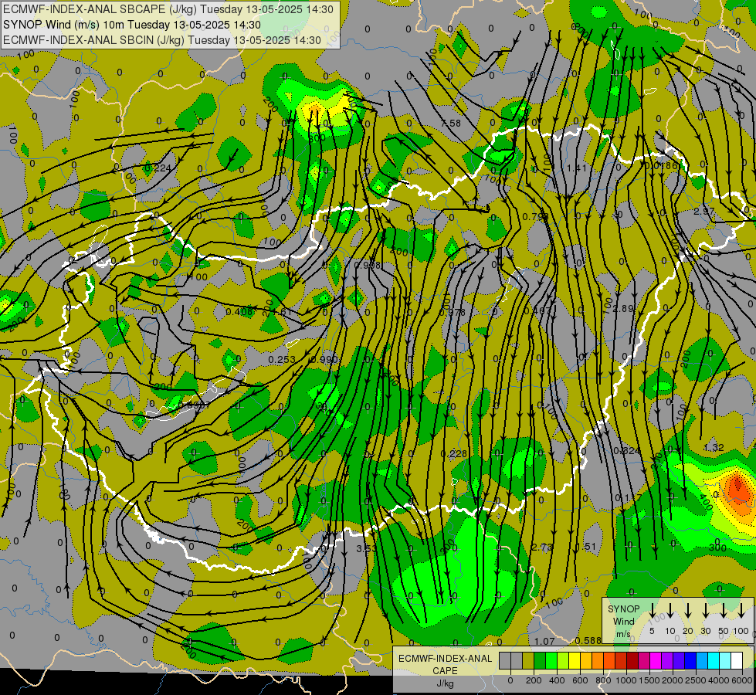Click the 0.224 wind value on map
The width and height of the screenshot is (756, 695).
[158, 168]
